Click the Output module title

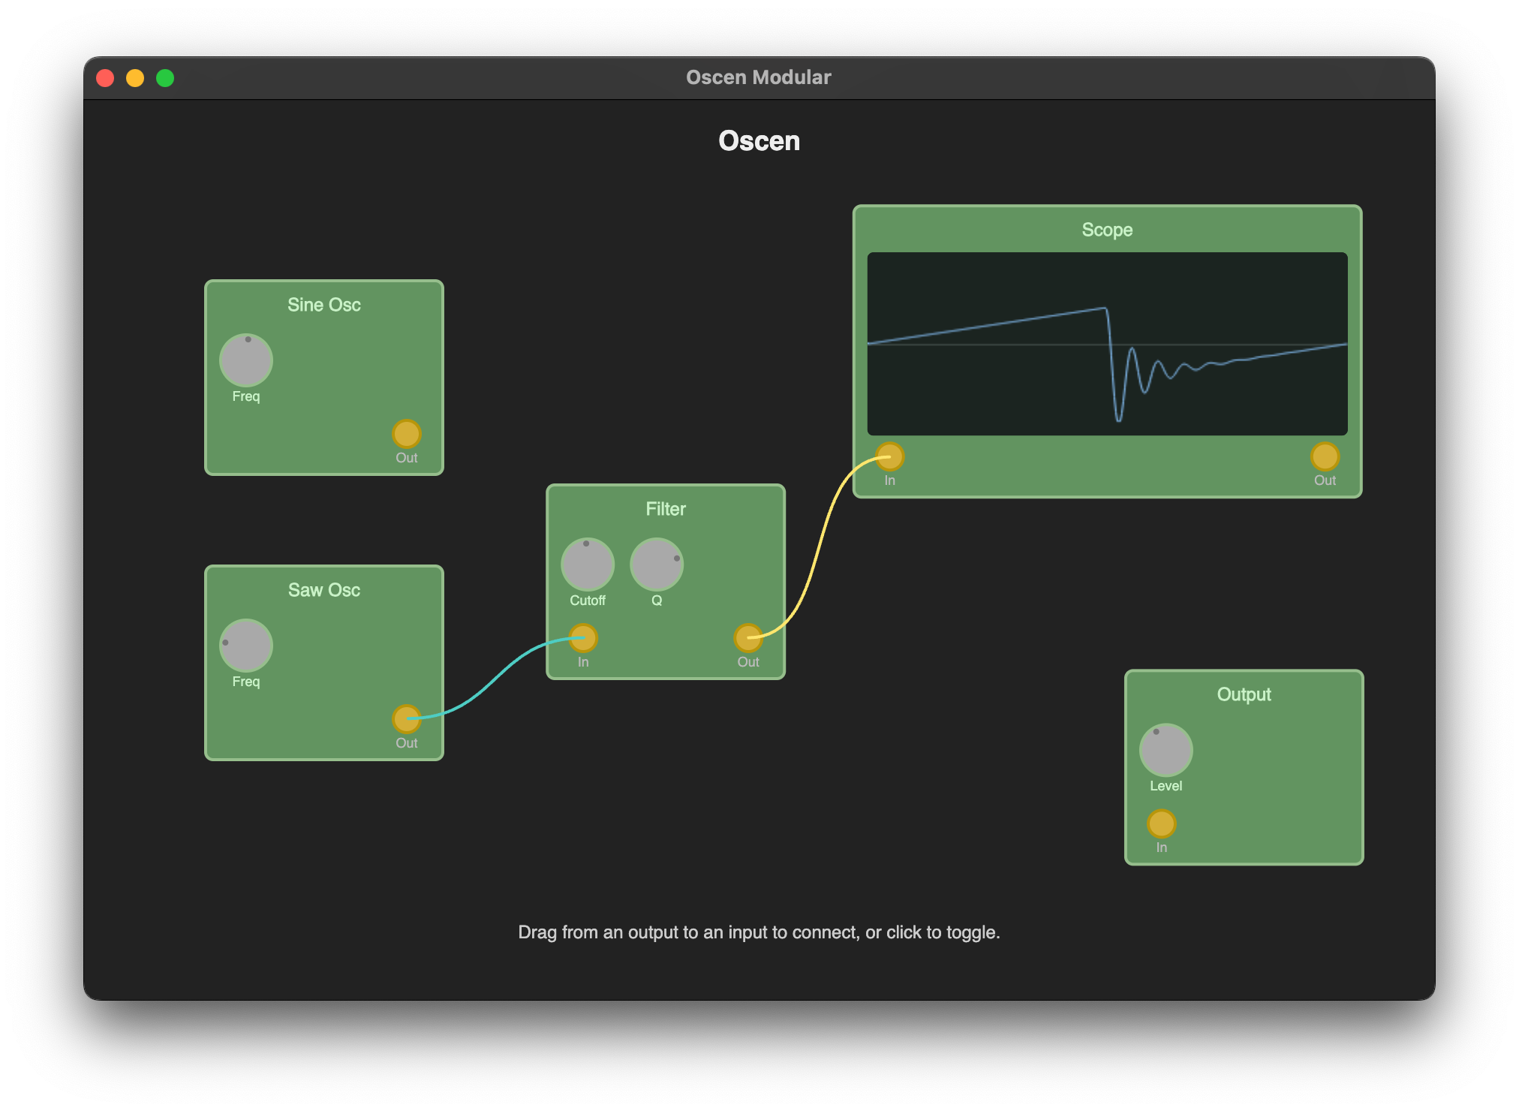click(1244, 694)
